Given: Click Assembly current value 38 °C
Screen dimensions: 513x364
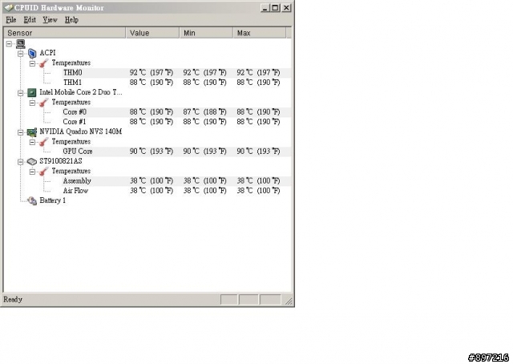Looking at the screenshot, I should tap(151, 180).
